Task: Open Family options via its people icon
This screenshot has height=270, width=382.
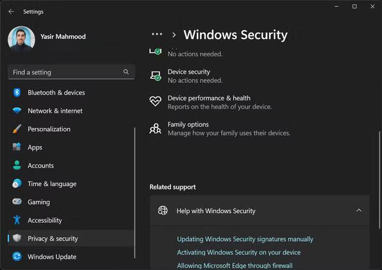Action: tap(155, 129)
